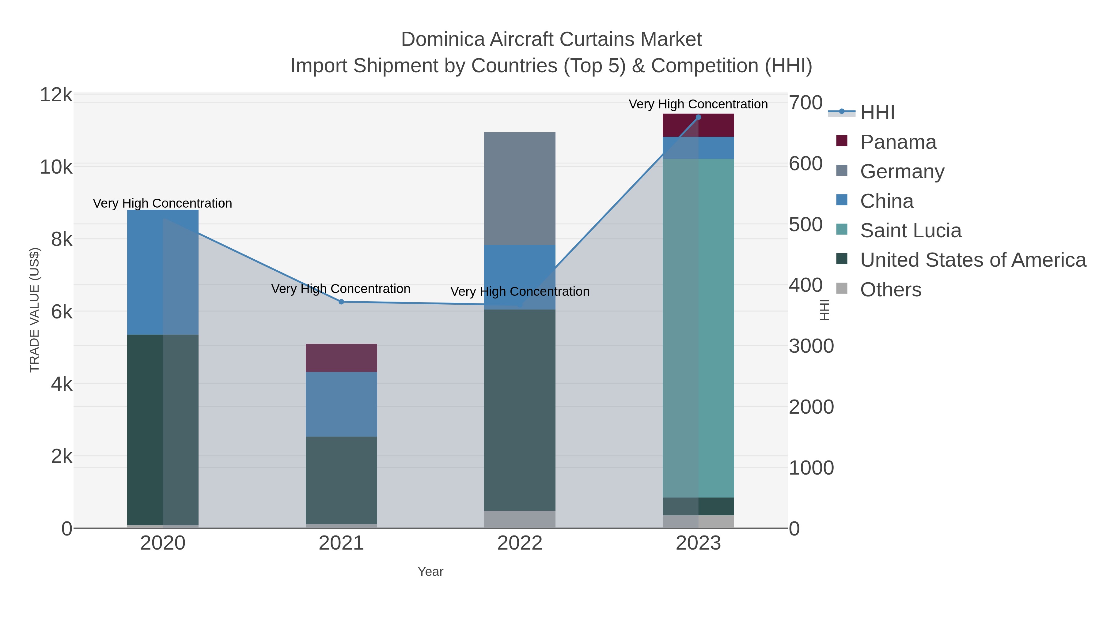Click the HHI line marker for 2023
Viewport: 1103px width, 620px height.
(x=698, y=117)
